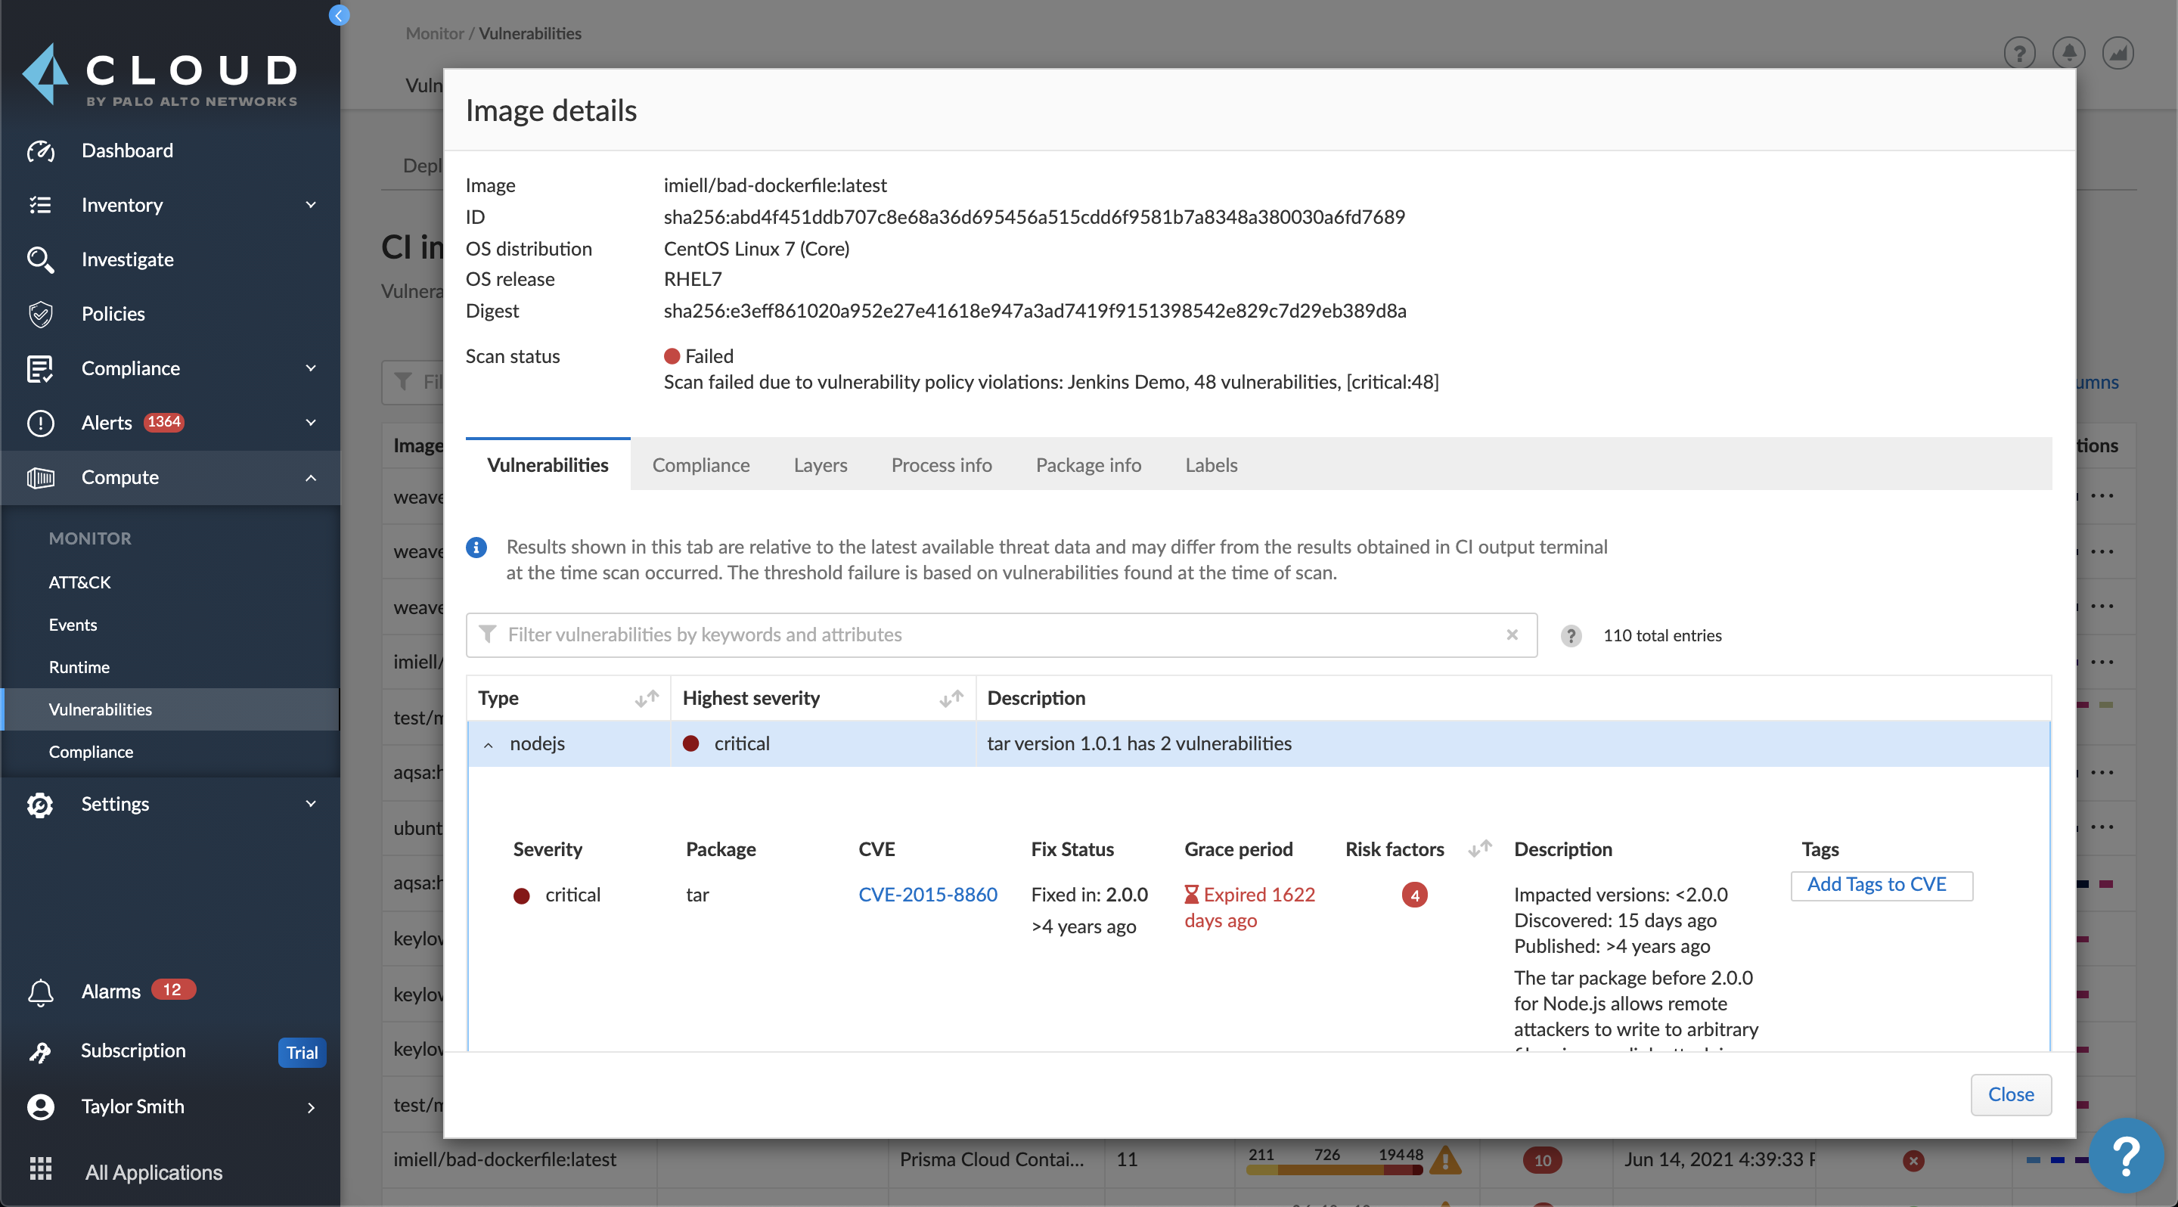Open the notification bell at top right
2178x1207 pixels.
click(x=2069, y=52)
